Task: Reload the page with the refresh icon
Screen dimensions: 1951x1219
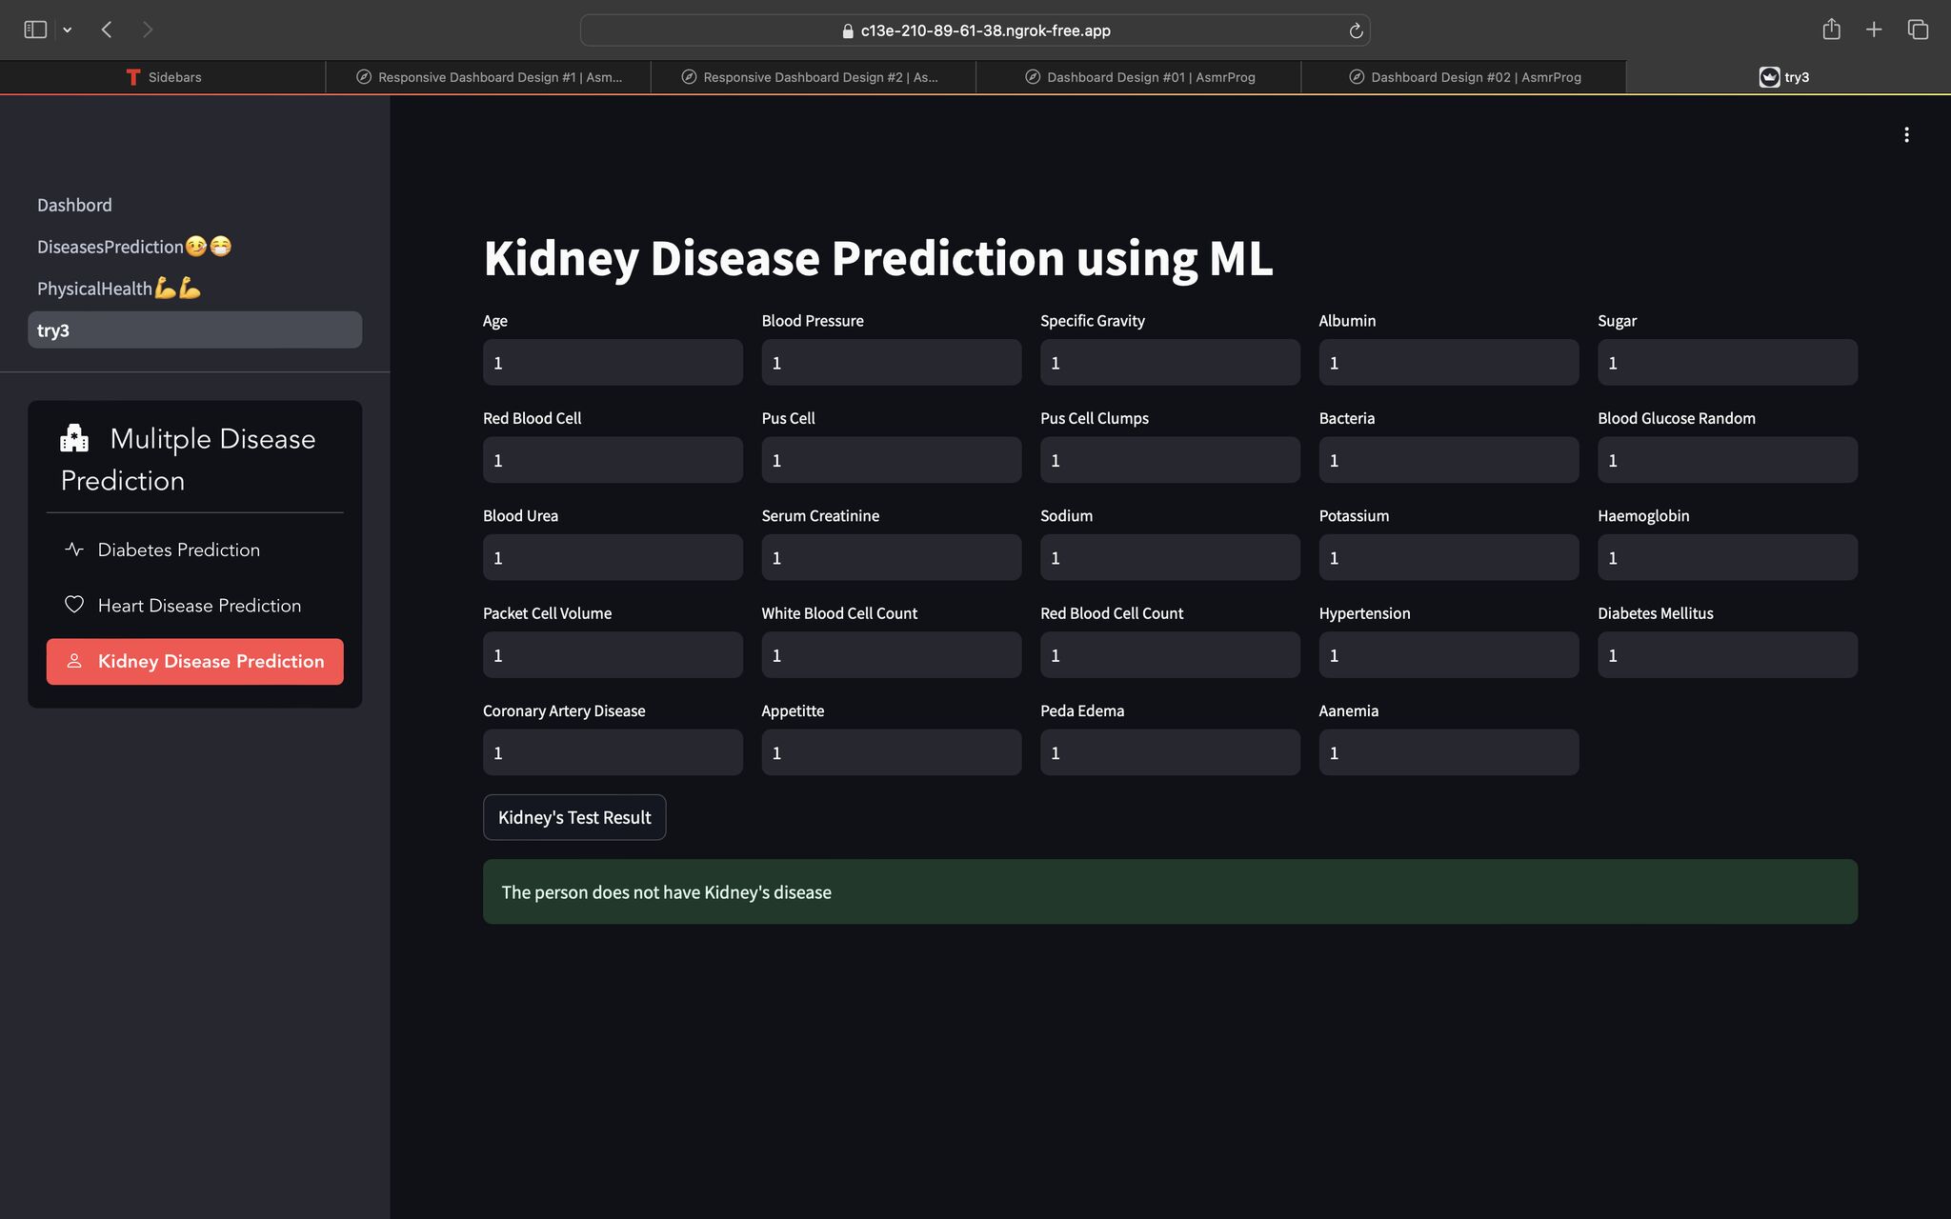Action: [x=1356, y=30]
